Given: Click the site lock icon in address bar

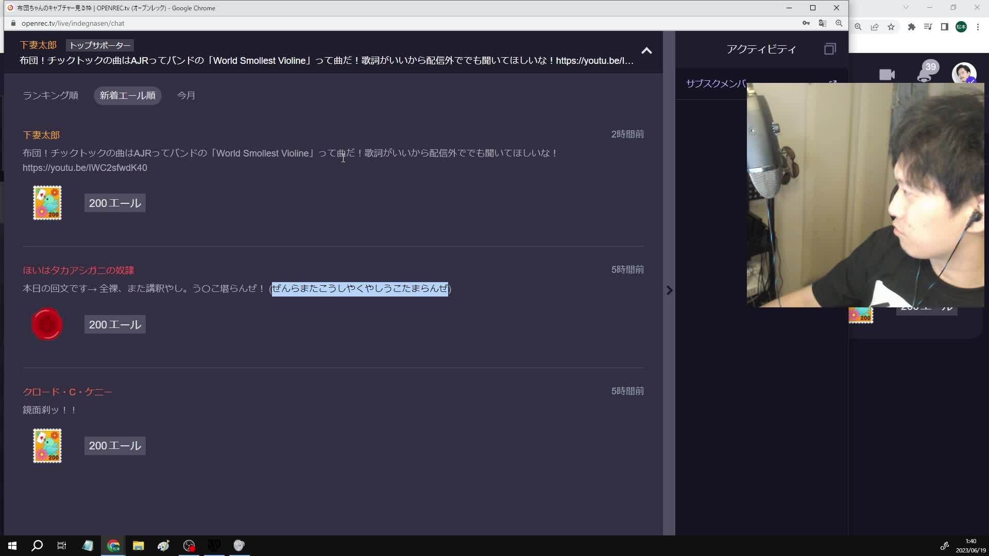Looking at the screenshot, I should click(13, 23).
